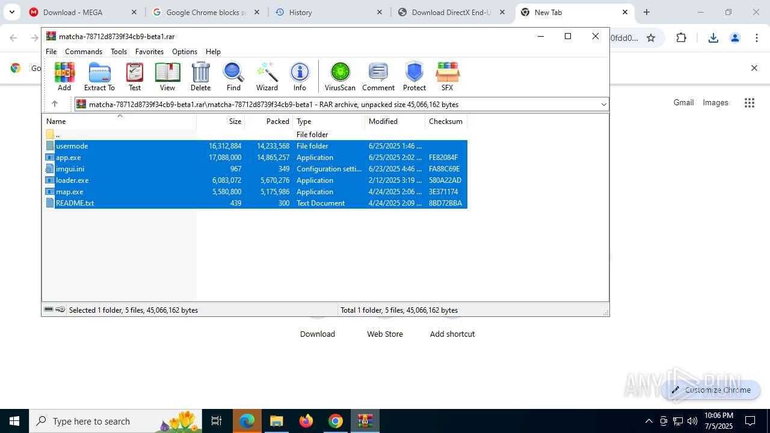The height and width of the screenshot is (433, 770).
Task: Click the usermode folder icon
Action: coord(50,146)
